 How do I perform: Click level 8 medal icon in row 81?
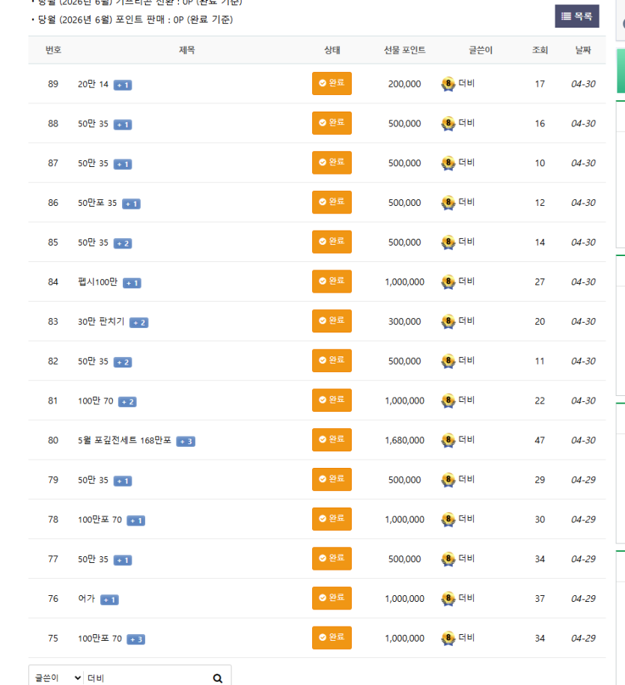click(x=448, y=401)
